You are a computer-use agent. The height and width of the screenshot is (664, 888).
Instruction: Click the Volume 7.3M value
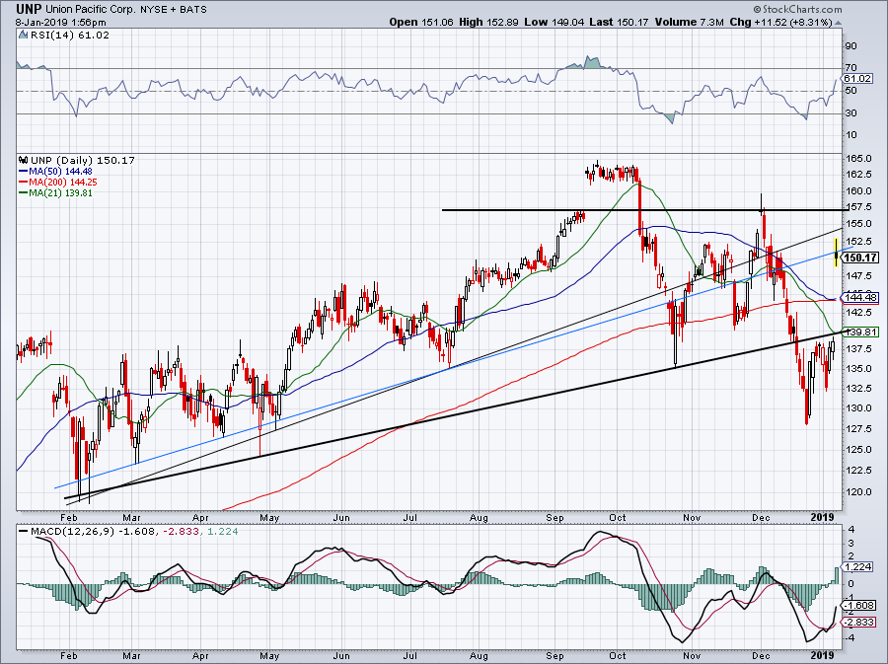point(690,22)
